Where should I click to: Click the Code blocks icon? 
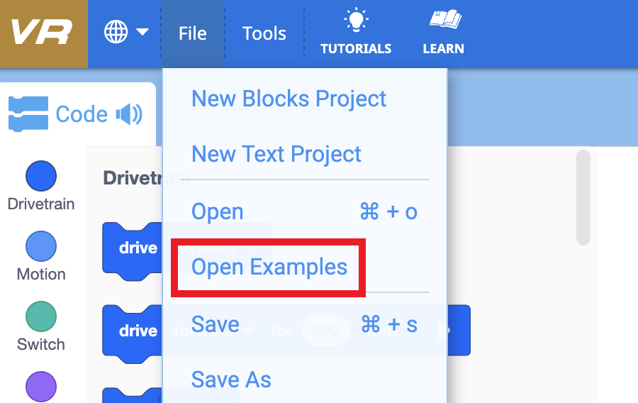[28, 114]
